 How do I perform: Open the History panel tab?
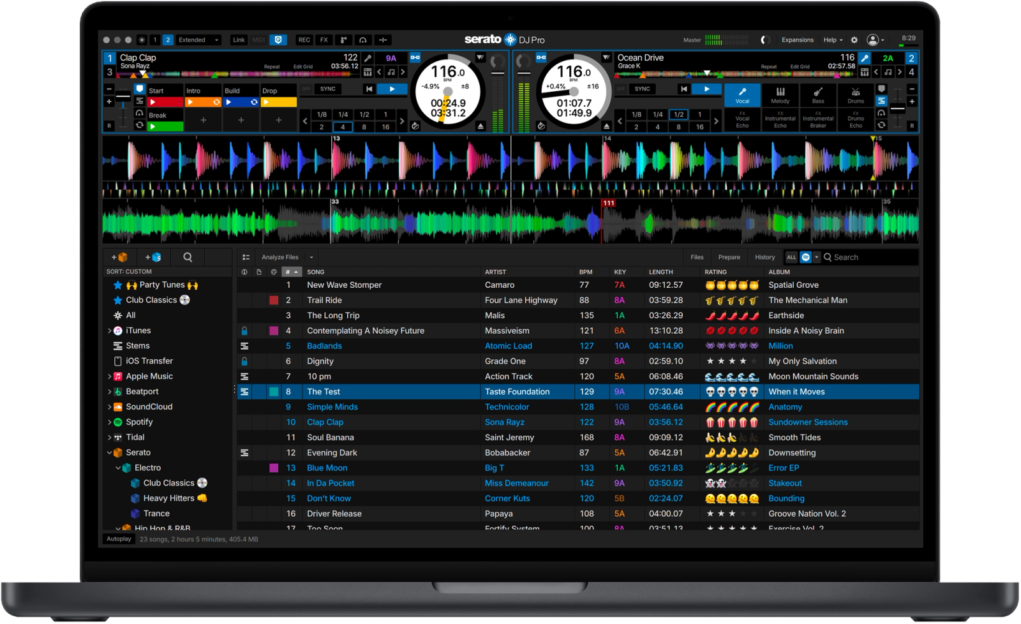764,257
